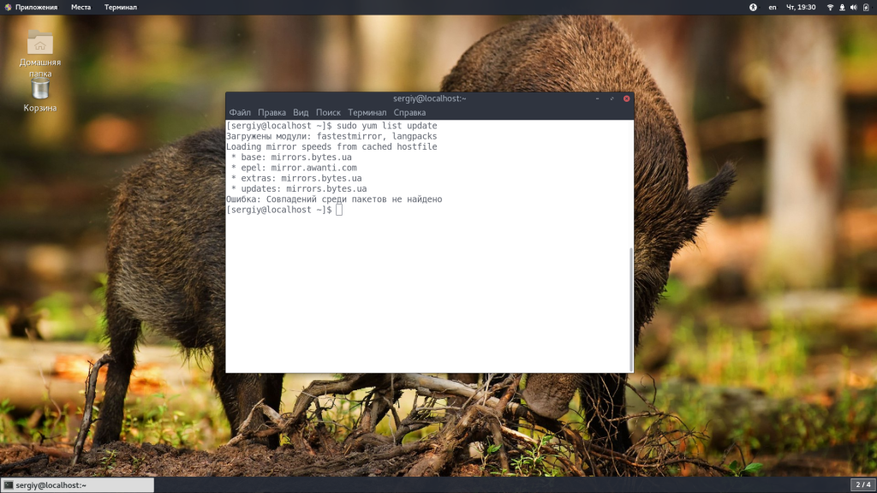
Task: Click the accessibility icon in top panel
Action: click(x=753, y=7)
